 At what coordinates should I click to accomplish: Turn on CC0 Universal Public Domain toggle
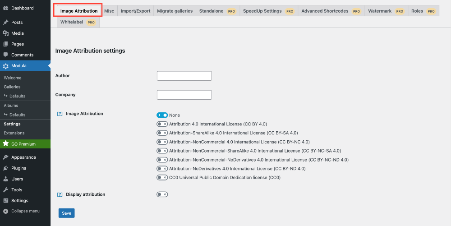(162, 178)
